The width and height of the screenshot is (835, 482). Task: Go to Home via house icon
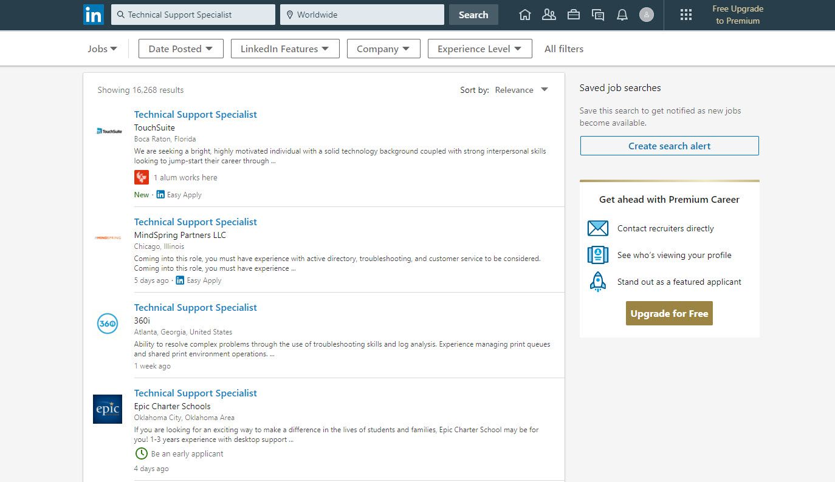pyautogui.click(x=525, y=15)
